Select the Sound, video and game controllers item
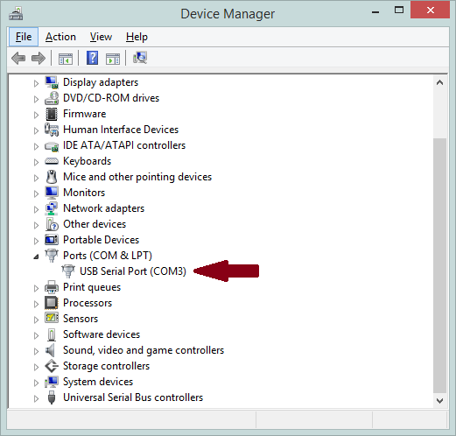 pos(144,350)
